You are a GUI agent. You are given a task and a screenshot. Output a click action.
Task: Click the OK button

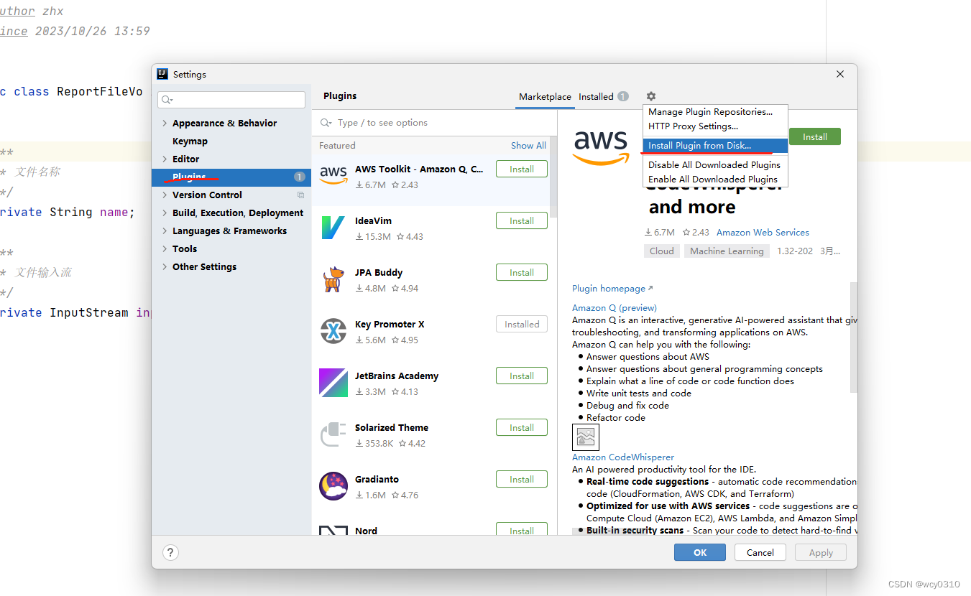pos(700,552)
